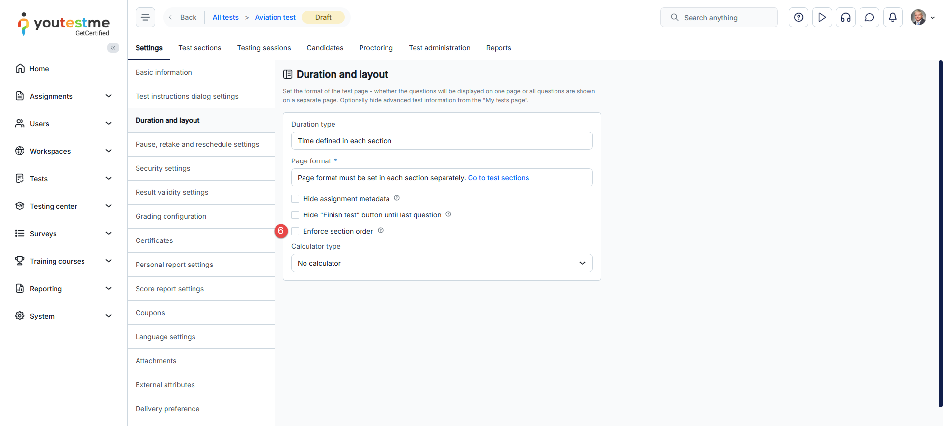Click the play tutorial icon in header
The height and width of the screenshot is (426, 943).
point(822,17)
